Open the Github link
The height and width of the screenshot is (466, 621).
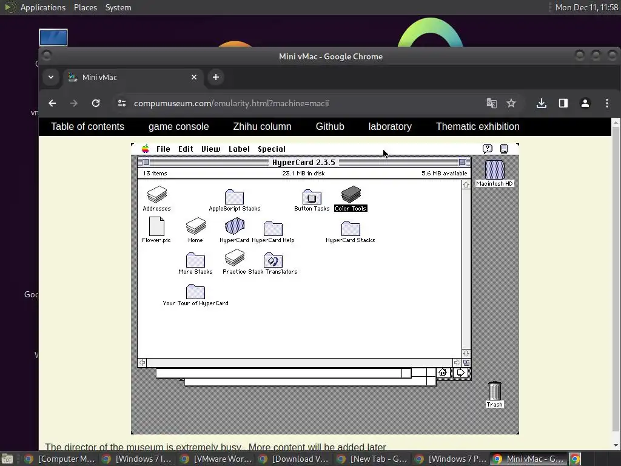pyautogui.click(x=330, y=126)
